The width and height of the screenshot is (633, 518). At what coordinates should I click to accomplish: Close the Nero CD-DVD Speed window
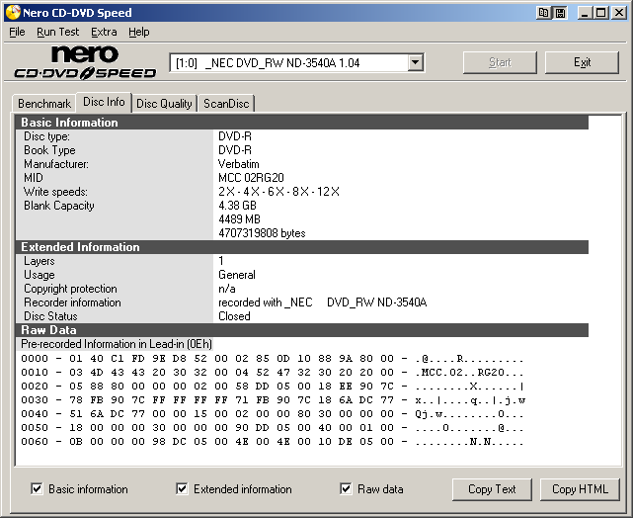click(618, 13)
